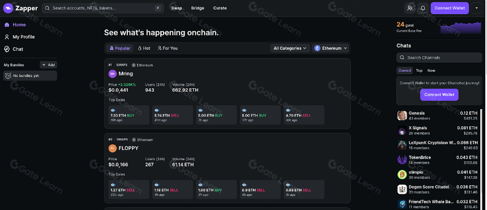This screenshot has height=210, width=487.
Task: Open the LeXpunK Cryptolaw channel avatar
Action: point(402,145)
